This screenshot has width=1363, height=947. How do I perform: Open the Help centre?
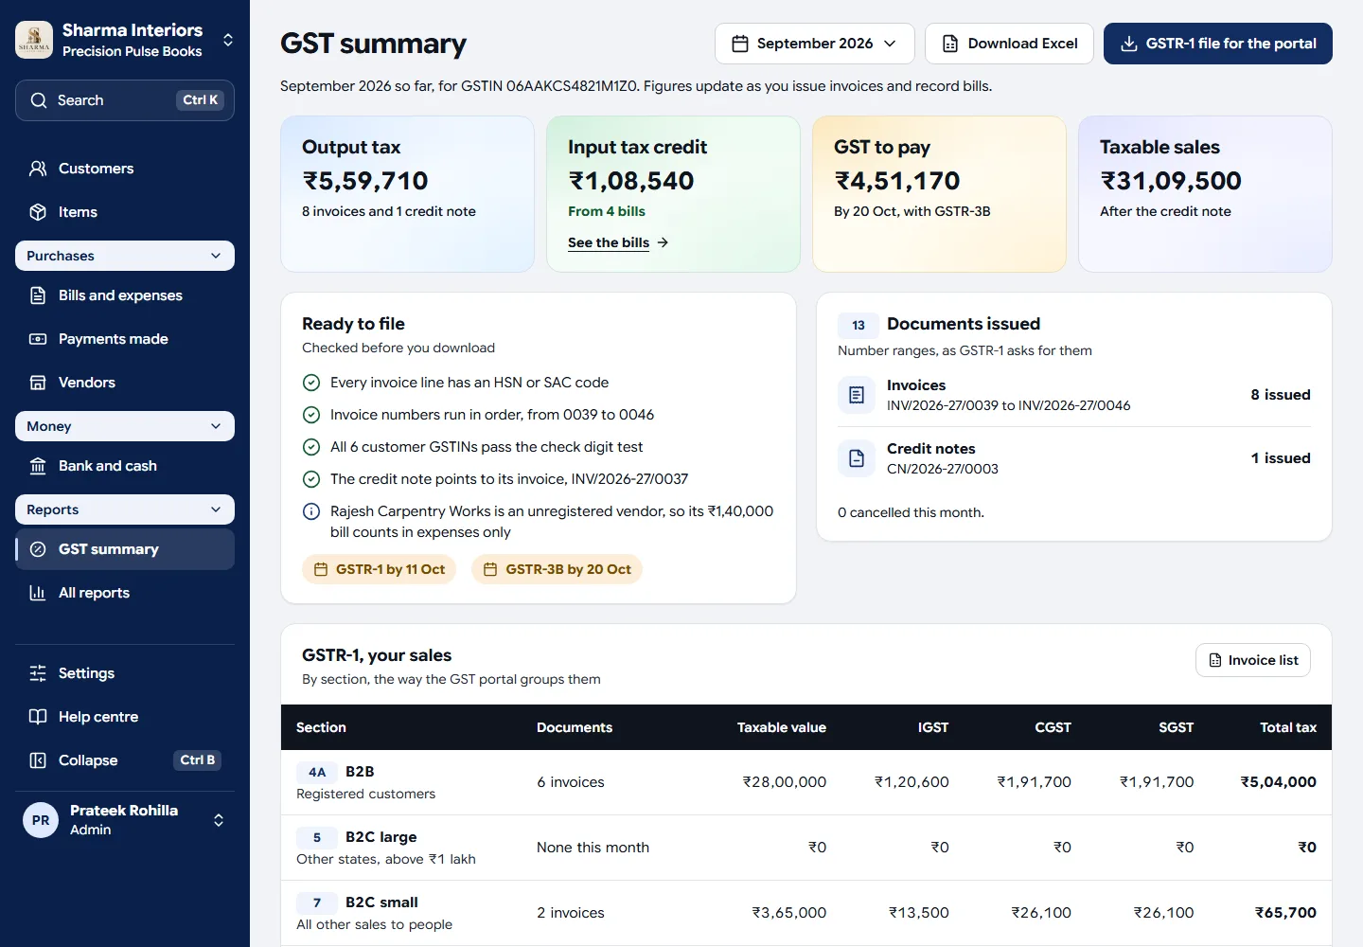[x=125, y=717]
